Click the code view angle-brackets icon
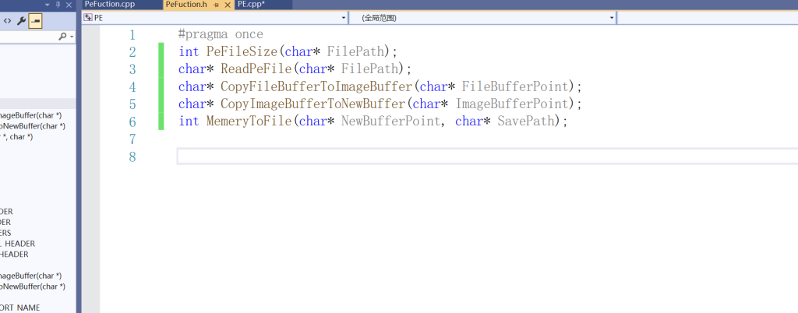Viewport: 798px width, 313px height. pyautogui.click(x=8, y=21)
